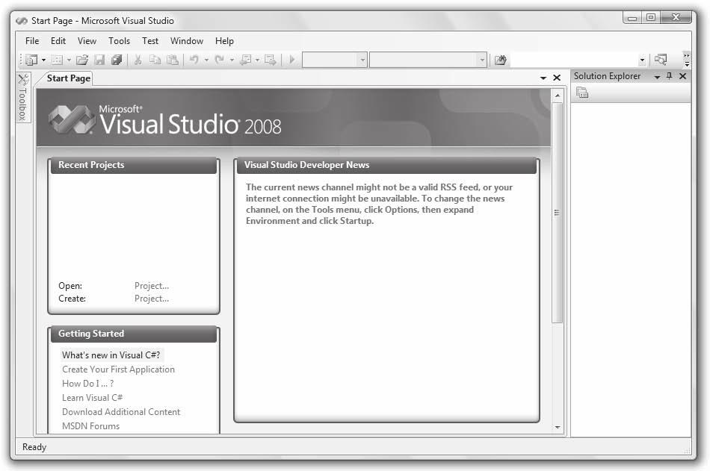
Task: Click the Copy icon in toolbar
Action: 155,60
